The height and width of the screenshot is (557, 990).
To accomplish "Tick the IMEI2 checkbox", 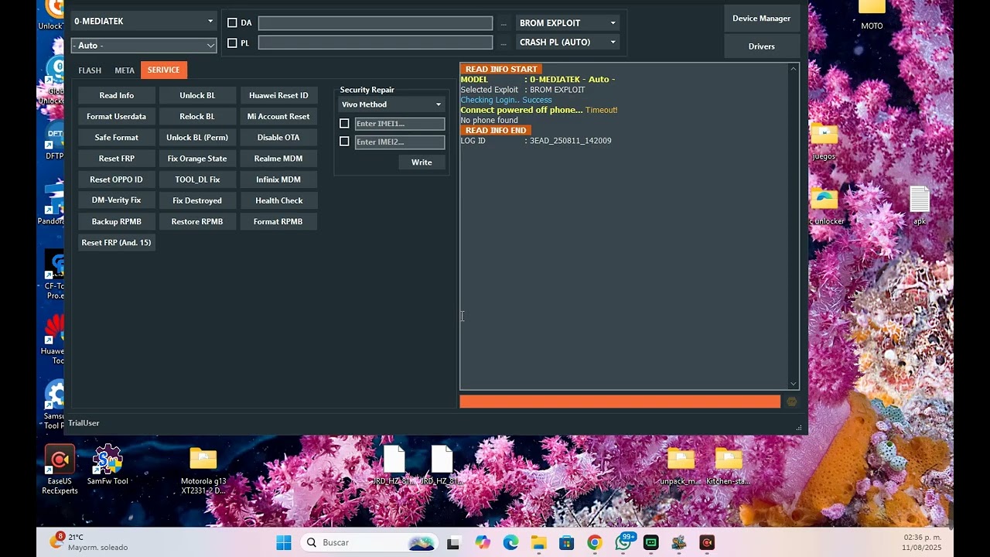I will (344, 142).
